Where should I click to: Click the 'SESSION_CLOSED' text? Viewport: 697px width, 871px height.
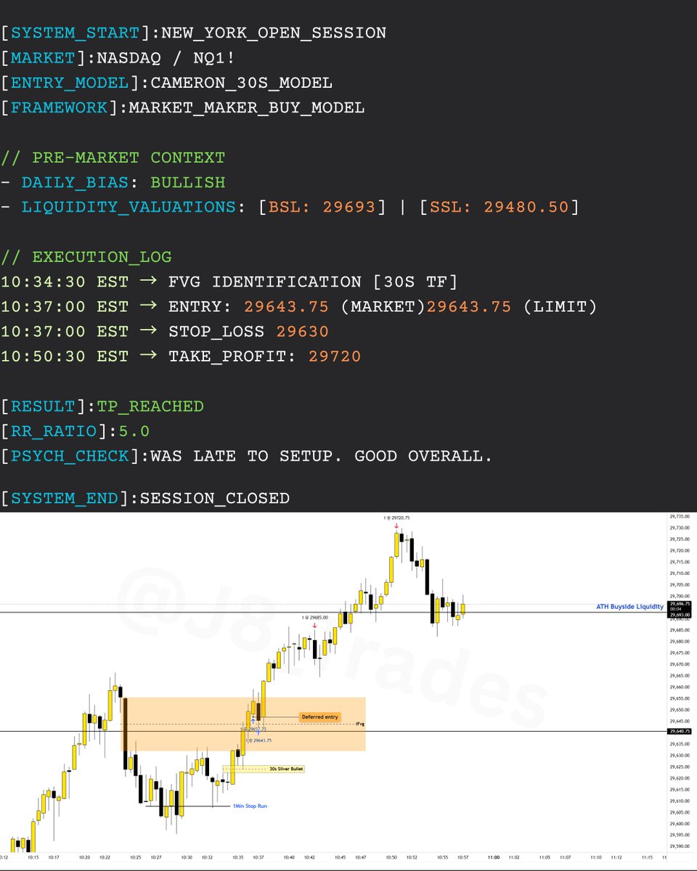pos(215,499)
